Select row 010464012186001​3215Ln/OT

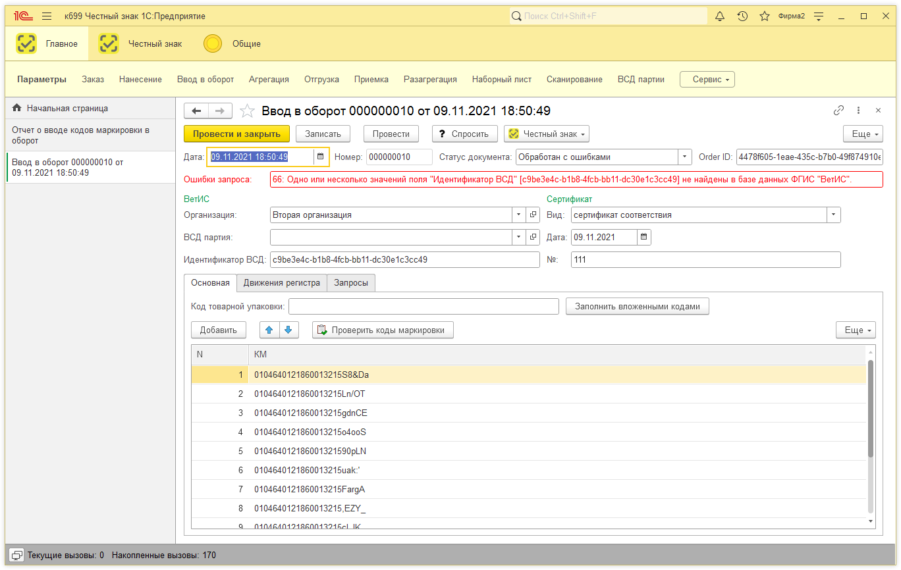coord(529,394)
